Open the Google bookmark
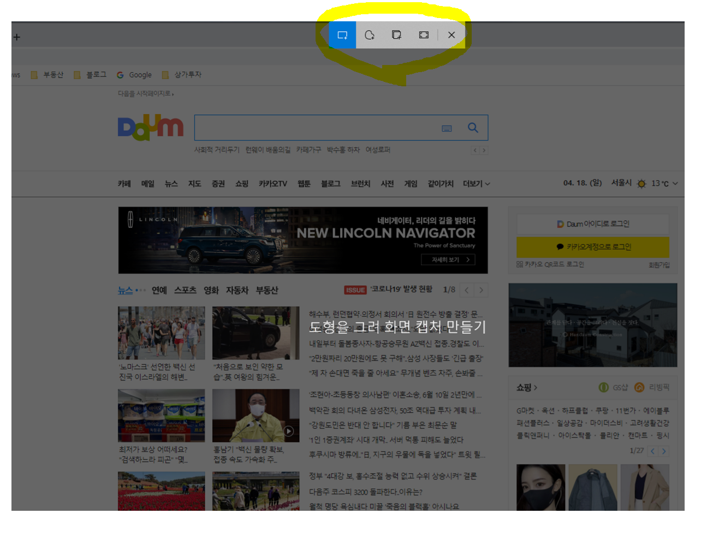Screen dimensions: 707x537 (134, 75)
